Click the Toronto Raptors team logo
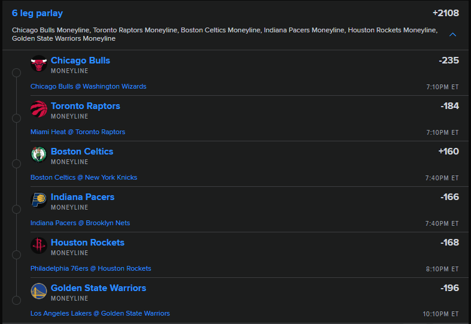Image resolution: width=471 pixels, height=324 pixels. click(x=39, y=109)
